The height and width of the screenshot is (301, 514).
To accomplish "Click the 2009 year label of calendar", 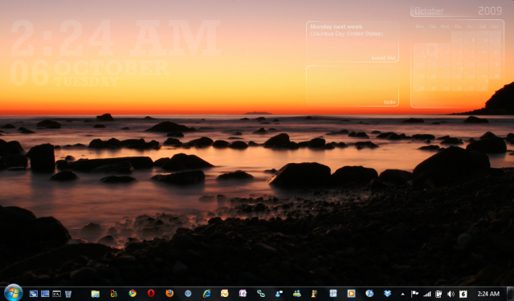I will [x=490, y=10].
